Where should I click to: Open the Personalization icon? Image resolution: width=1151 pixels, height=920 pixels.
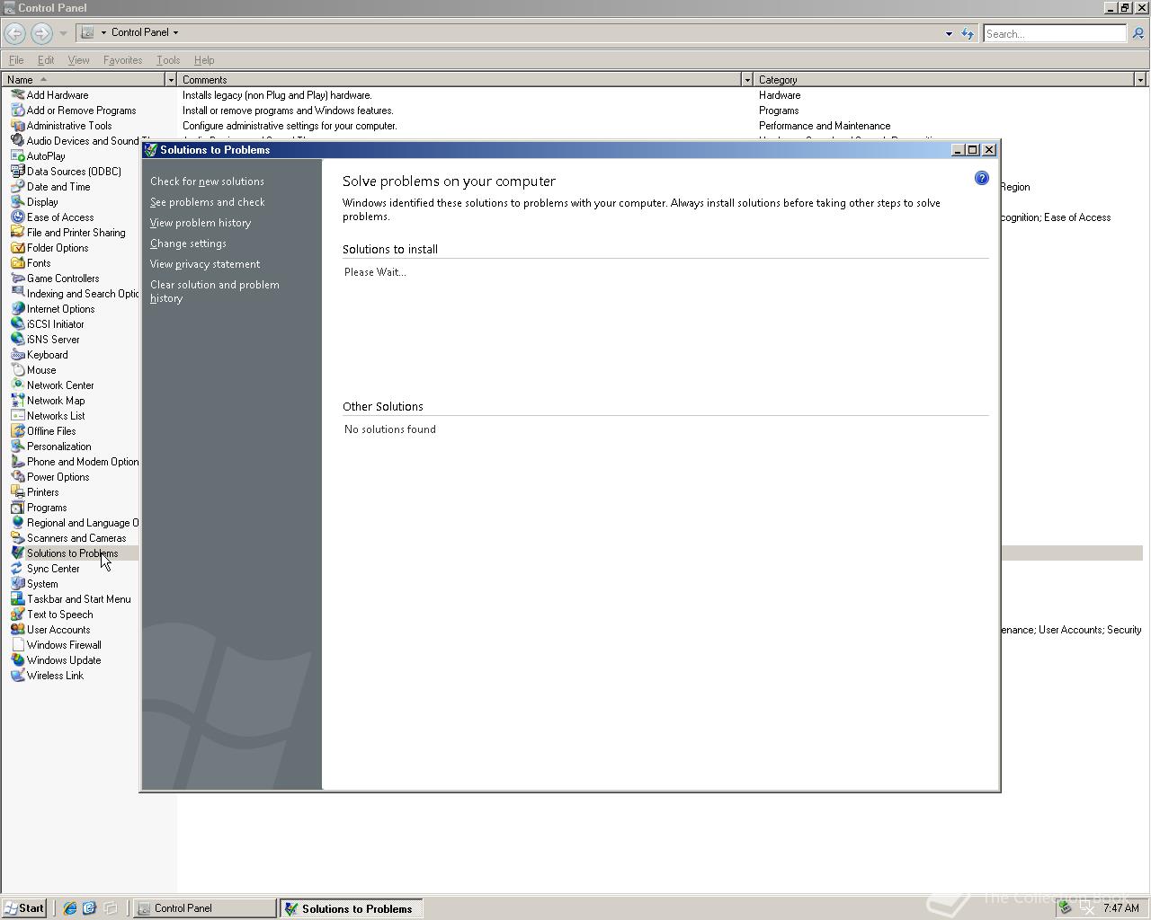coord(17,446)
